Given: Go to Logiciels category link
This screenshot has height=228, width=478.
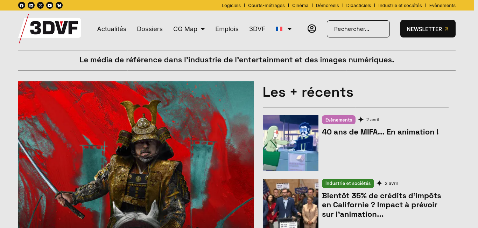Looking at the screenshot, I should (x=231, y=5).
